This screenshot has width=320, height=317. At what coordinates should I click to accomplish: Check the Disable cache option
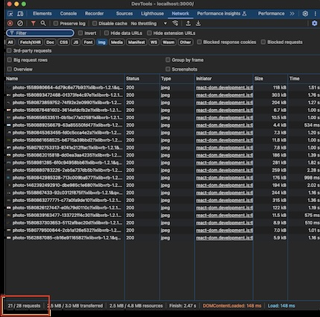(95, 23)
